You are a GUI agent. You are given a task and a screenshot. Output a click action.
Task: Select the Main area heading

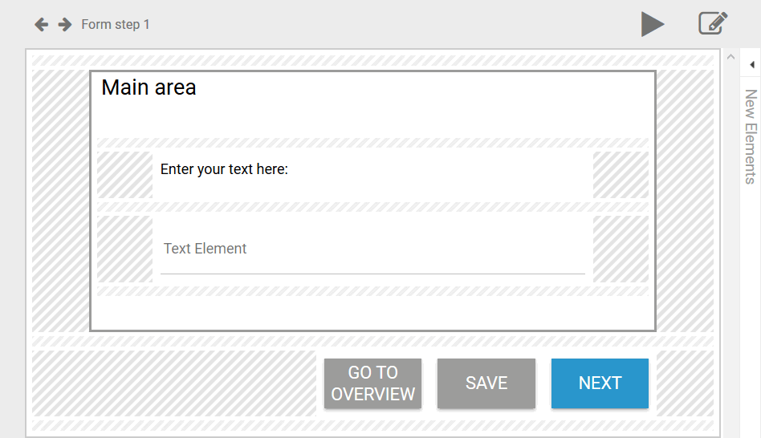tap(149, 87)
